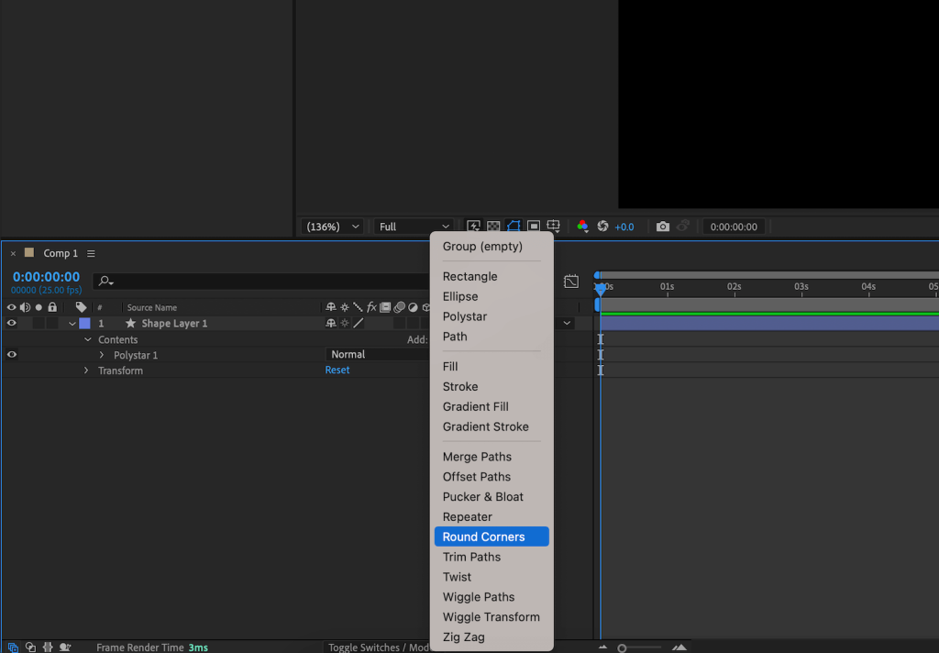The image size is (939, 653).
Task: Open the Show Channel color management icon
Action: [582, 227]
